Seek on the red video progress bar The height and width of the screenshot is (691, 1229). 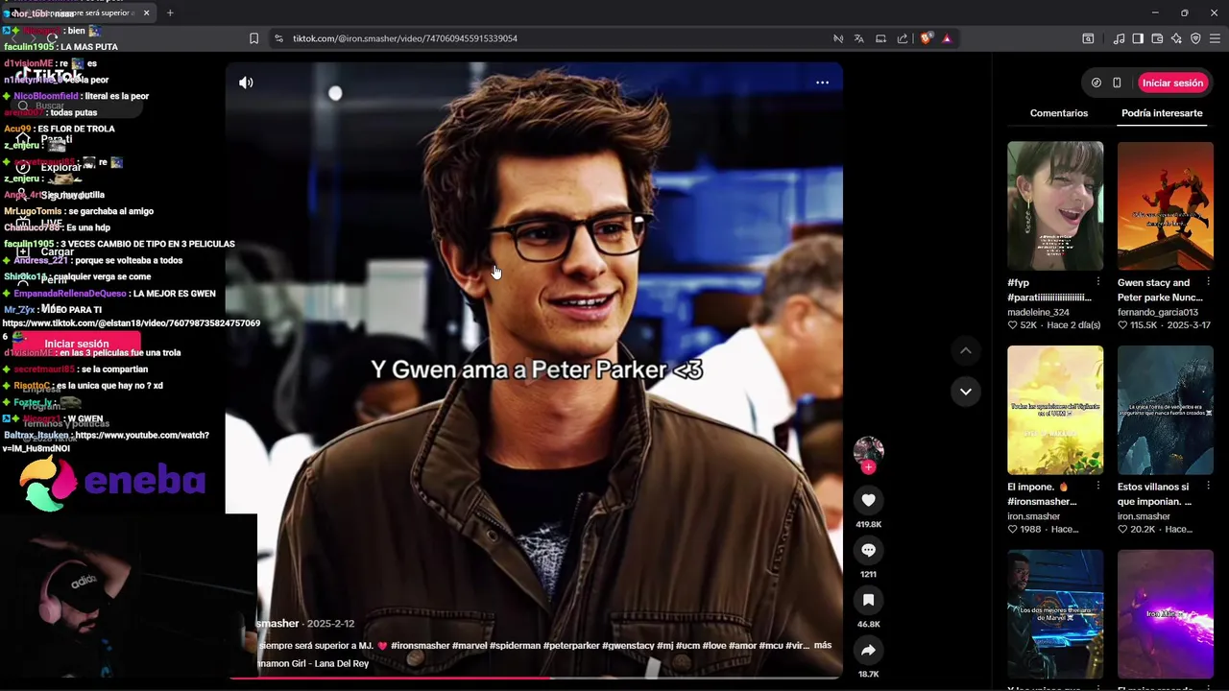click(534, 678)
